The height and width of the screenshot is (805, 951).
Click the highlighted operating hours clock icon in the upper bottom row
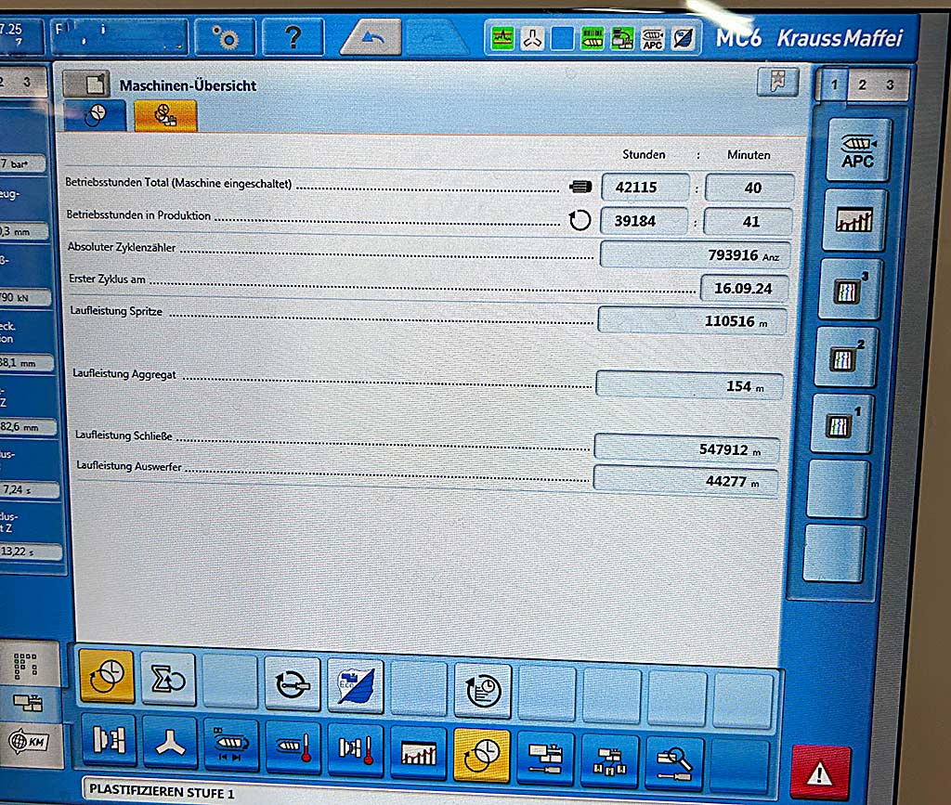(106, 676)
